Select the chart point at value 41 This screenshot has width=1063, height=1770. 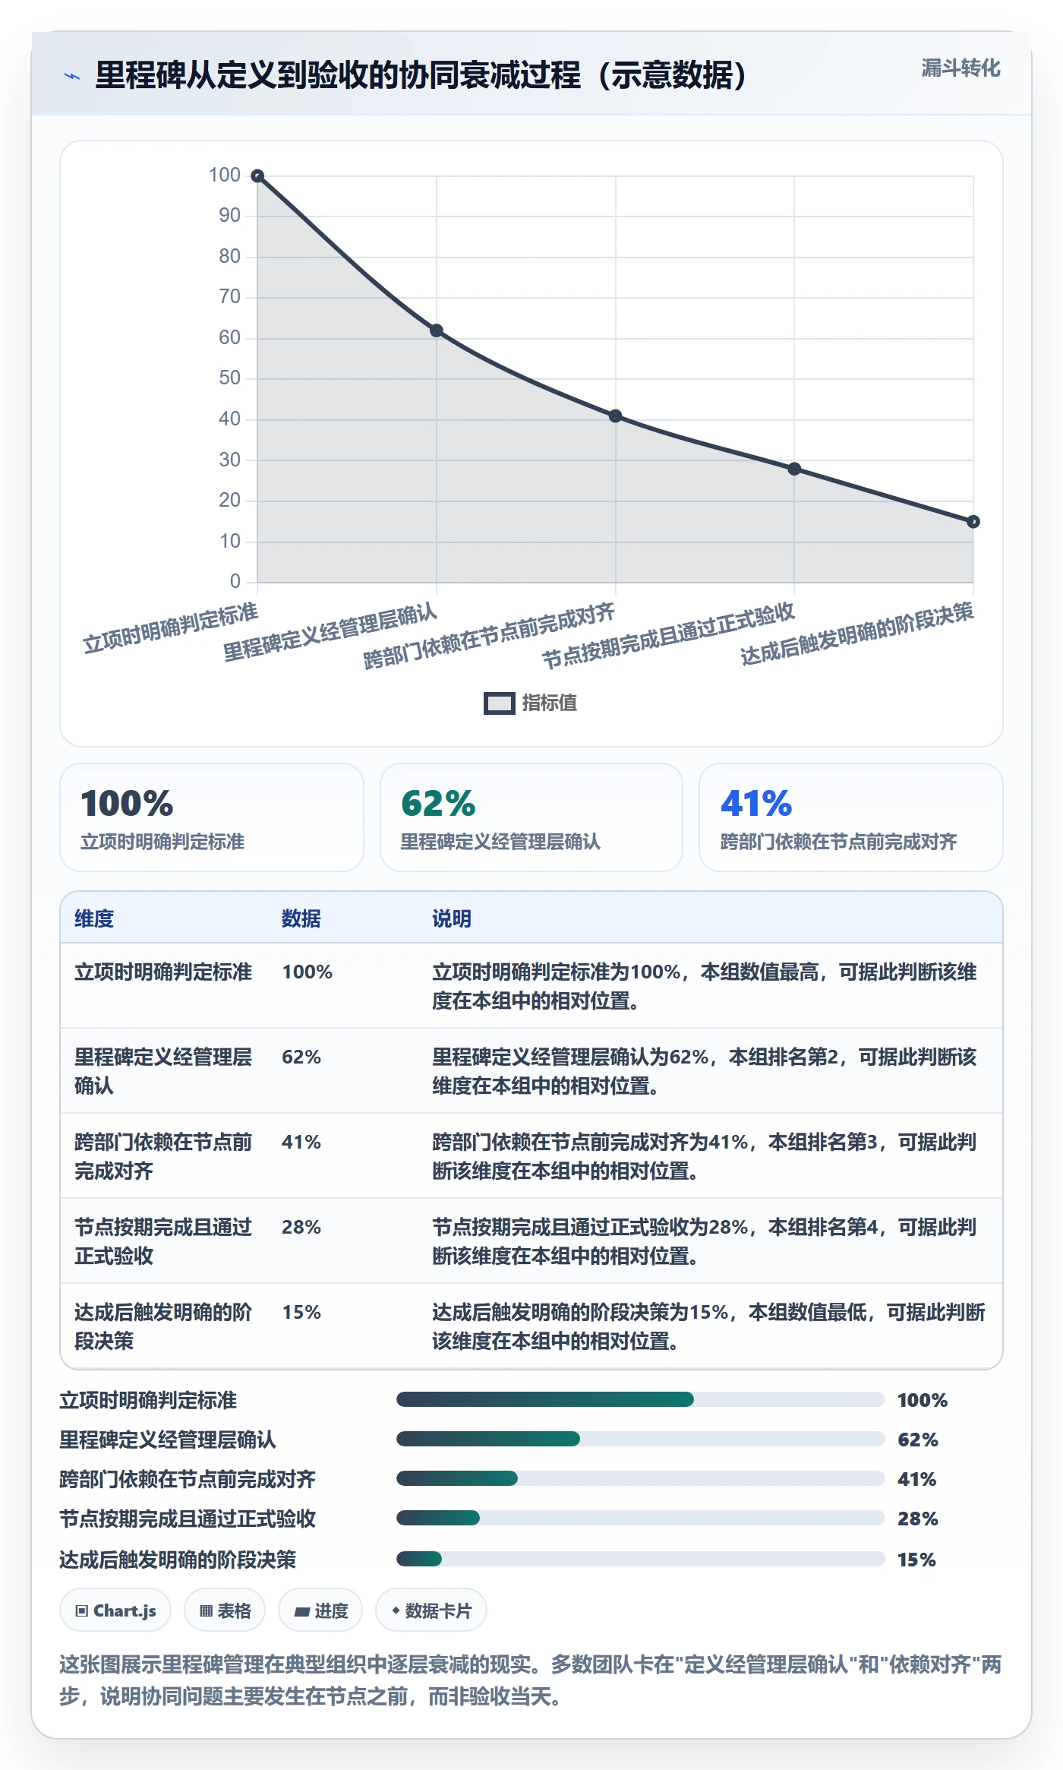click(x=616, y=416)
